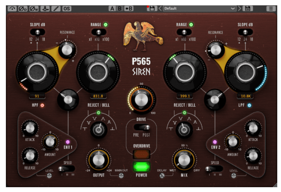
Task: Click the bypass arc icon in toolbar
Action: (x=12, y=9)
